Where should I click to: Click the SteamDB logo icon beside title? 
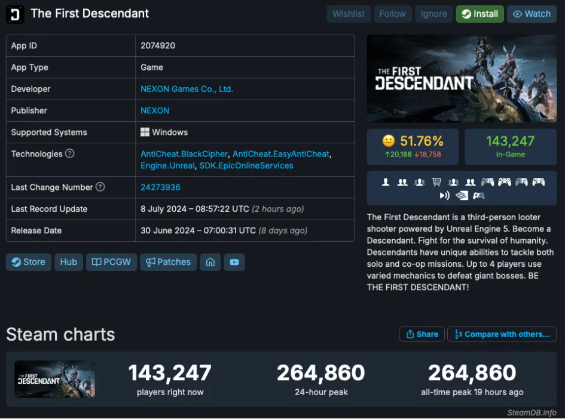(x=15, y=14)
